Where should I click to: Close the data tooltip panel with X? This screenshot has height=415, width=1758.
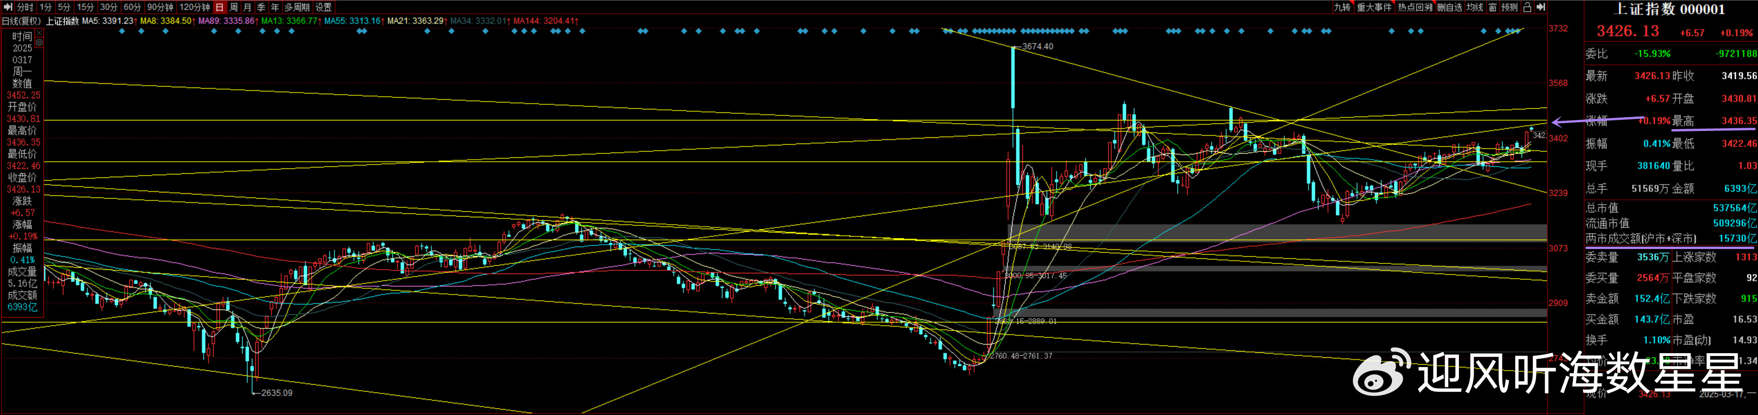(x=40, y=32)
